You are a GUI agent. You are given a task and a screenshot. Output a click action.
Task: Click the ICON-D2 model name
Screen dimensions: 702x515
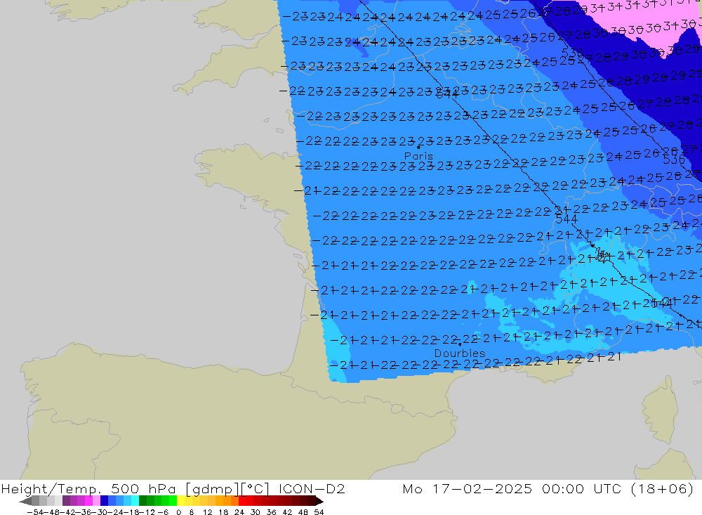coord(312,488)
